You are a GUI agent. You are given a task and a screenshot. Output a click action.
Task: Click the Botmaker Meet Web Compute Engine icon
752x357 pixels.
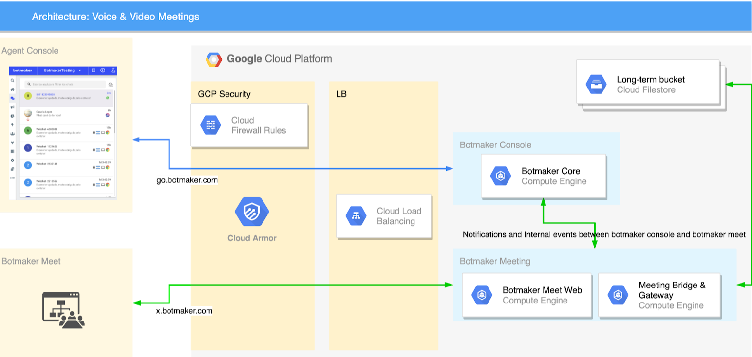coord(482,295)
